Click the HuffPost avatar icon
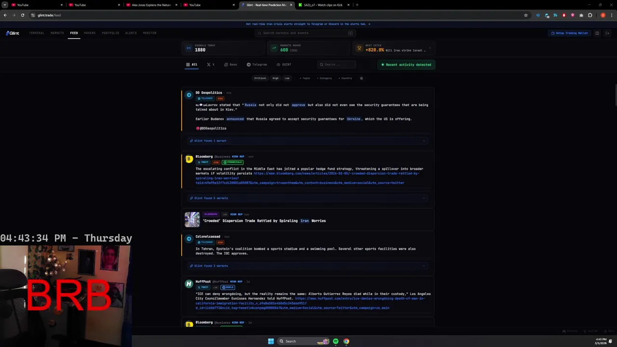This screenshot has width=617, height=347. pos(189,284)
